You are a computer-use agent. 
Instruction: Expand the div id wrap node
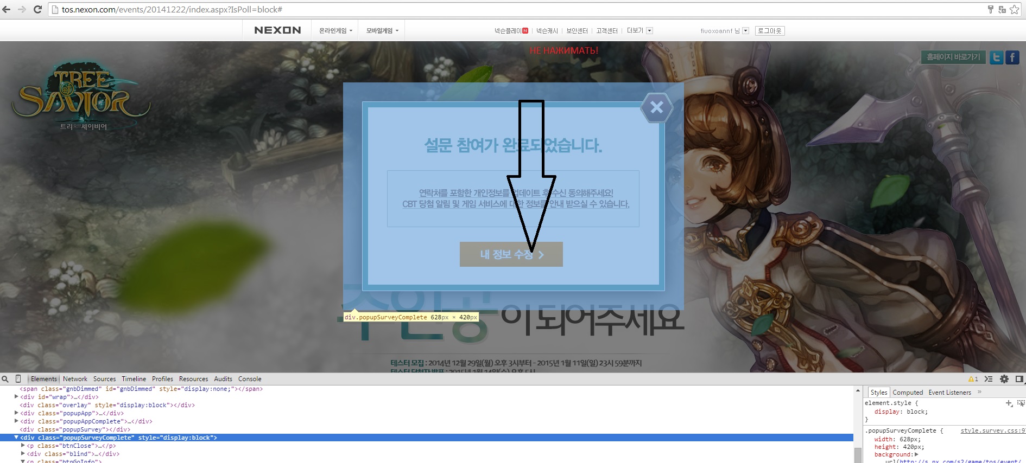point(16,397)
